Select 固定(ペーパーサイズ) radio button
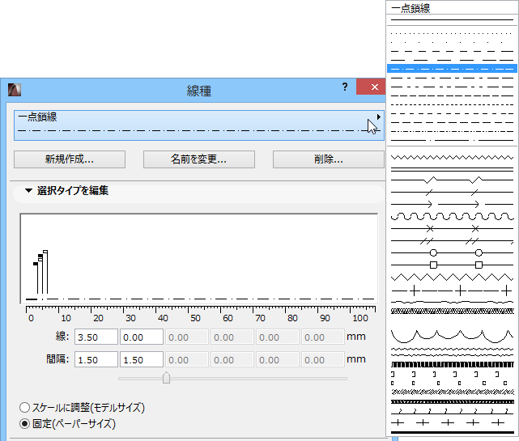This screenshot has height=441, width=519. 24,423
